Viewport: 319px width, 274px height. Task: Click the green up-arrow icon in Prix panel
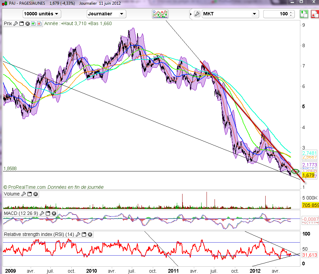pos(33,23)
